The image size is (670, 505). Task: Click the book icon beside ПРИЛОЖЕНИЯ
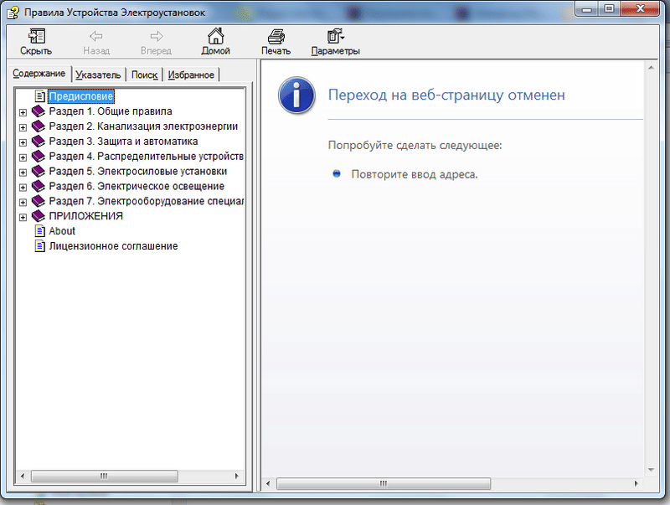click(x=39, y=216)
